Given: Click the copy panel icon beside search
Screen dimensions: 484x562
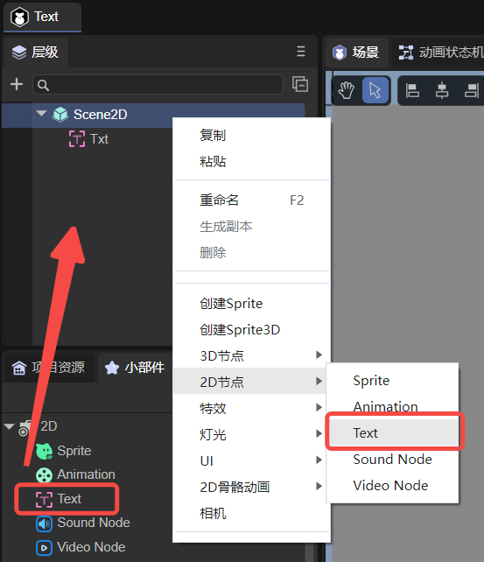Looking at the screenshot, I should coord(300,84).
